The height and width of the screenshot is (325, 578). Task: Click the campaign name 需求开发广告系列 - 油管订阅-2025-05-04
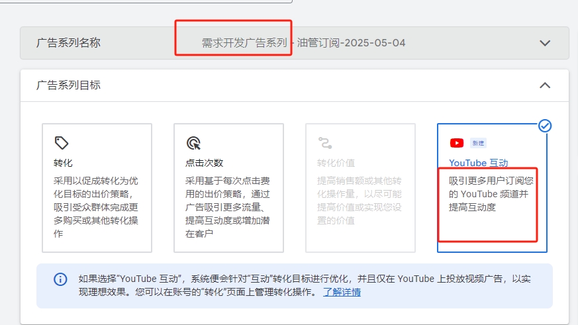pos(303,43)
